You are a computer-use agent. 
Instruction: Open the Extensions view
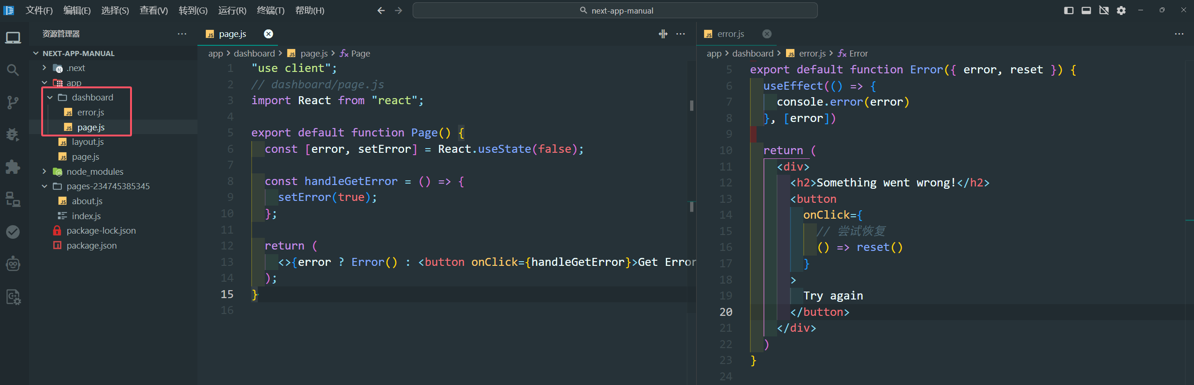pos(13,167)
